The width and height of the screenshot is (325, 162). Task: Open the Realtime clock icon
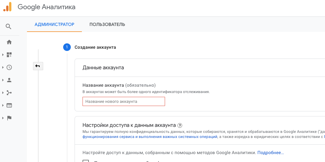[9, 67]
